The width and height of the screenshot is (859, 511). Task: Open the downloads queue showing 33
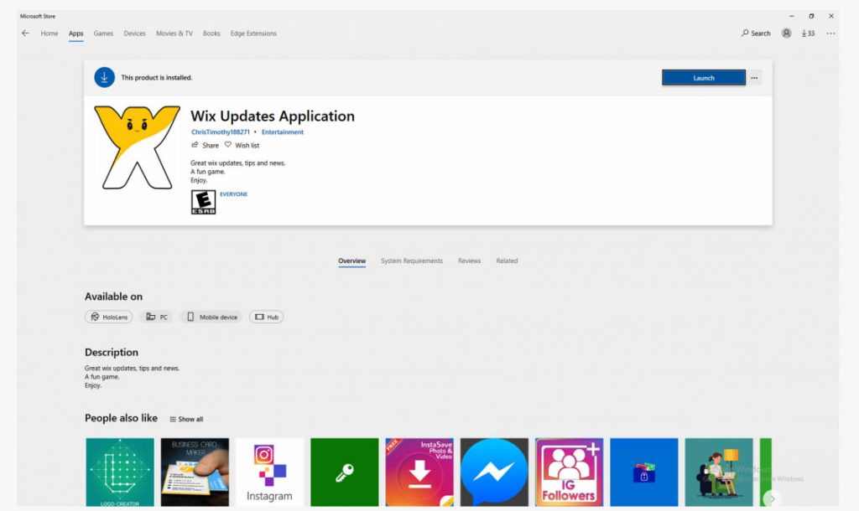[808, 34]
